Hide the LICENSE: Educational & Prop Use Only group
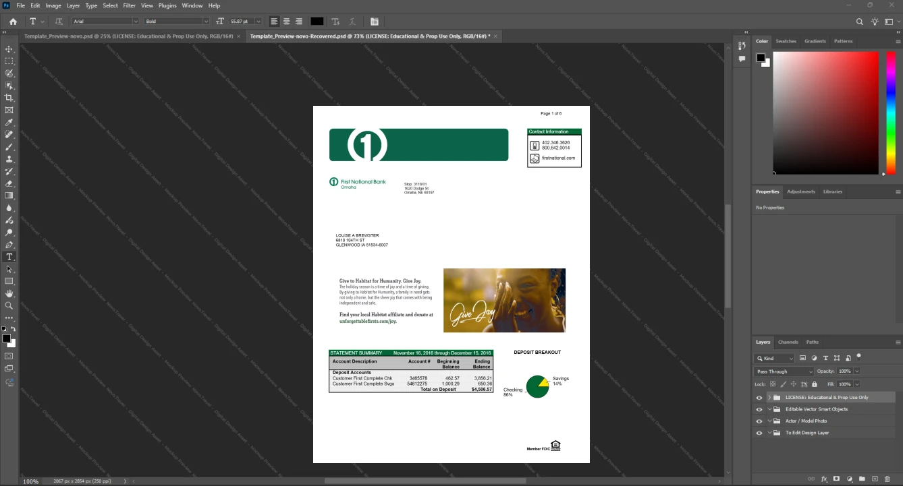Screen dimensions: 903x486 click(759, 398)
